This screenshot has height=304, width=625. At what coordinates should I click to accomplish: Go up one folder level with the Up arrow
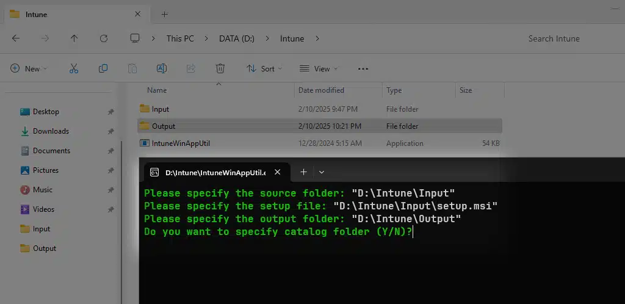74,38
